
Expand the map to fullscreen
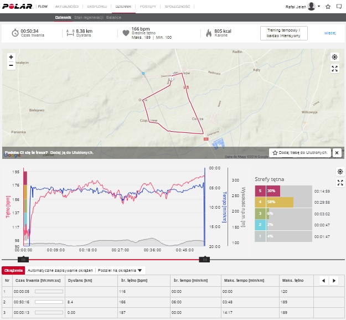pos(334,69)
